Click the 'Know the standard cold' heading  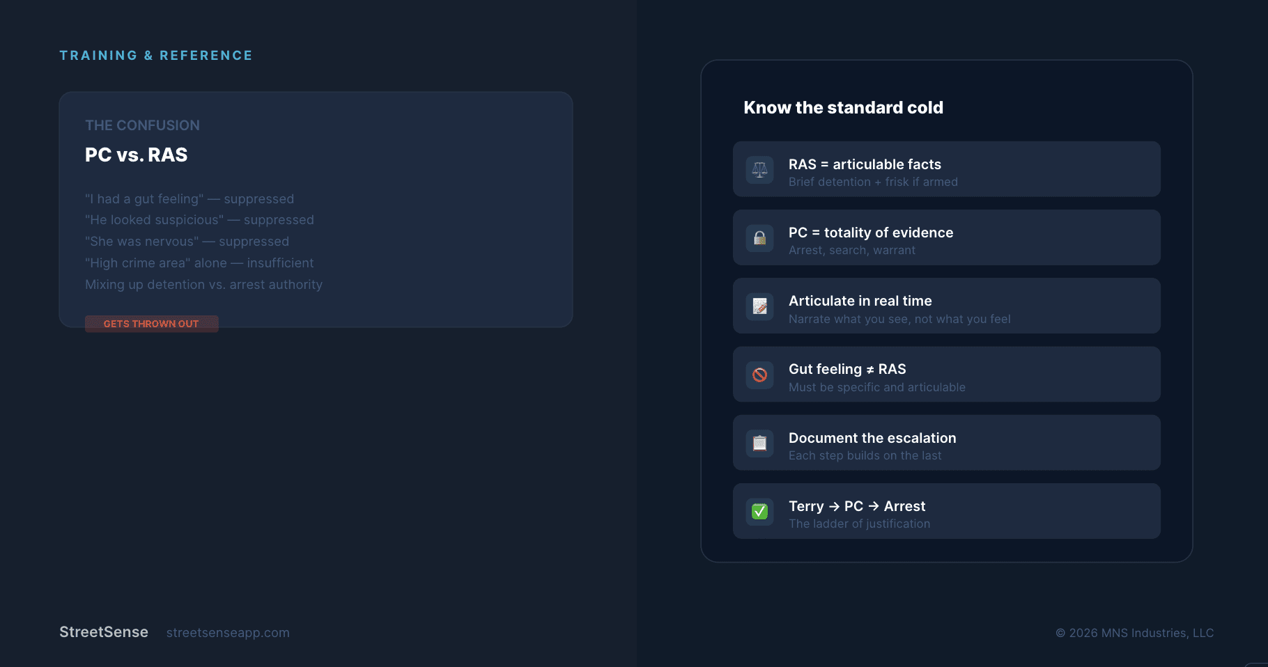click(843, 108)
